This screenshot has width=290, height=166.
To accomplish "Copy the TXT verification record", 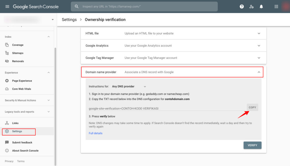I will (252, 107).
